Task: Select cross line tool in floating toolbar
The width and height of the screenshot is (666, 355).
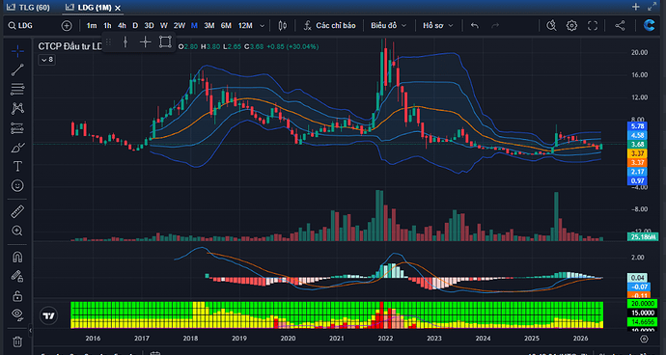Action: [145, 41]
